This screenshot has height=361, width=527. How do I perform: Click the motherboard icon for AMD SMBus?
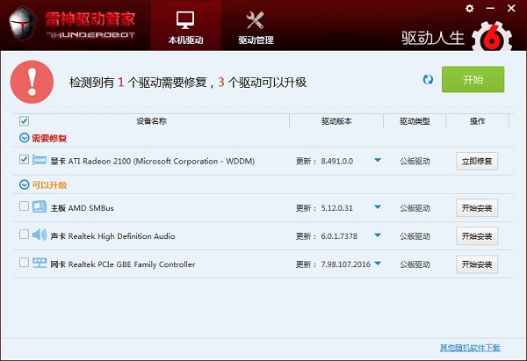click(x=40, y=207)
